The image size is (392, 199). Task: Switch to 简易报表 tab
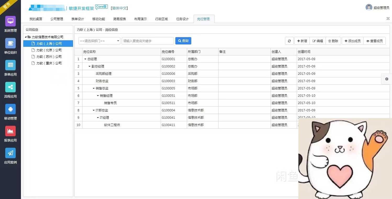point(120,19)
